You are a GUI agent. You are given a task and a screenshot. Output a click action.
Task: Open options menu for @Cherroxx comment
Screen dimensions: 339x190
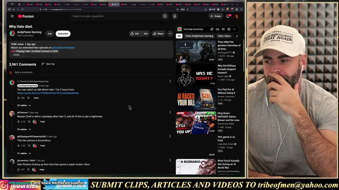pos(170,112)
